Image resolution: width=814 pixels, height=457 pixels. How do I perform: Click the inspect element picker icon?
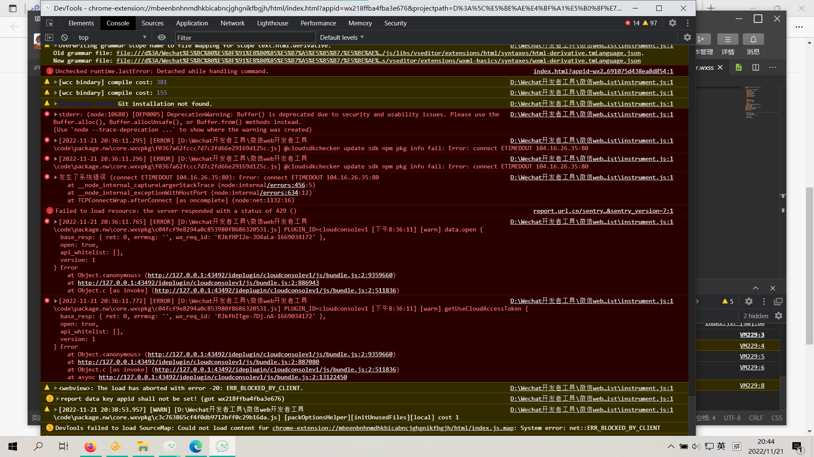coord(50,23)
